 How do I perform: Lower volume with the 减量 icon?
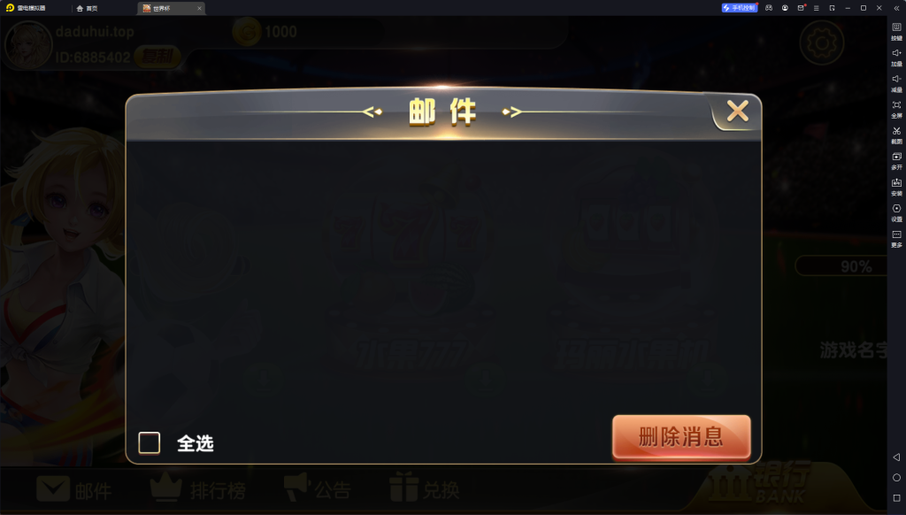[896, 82]
